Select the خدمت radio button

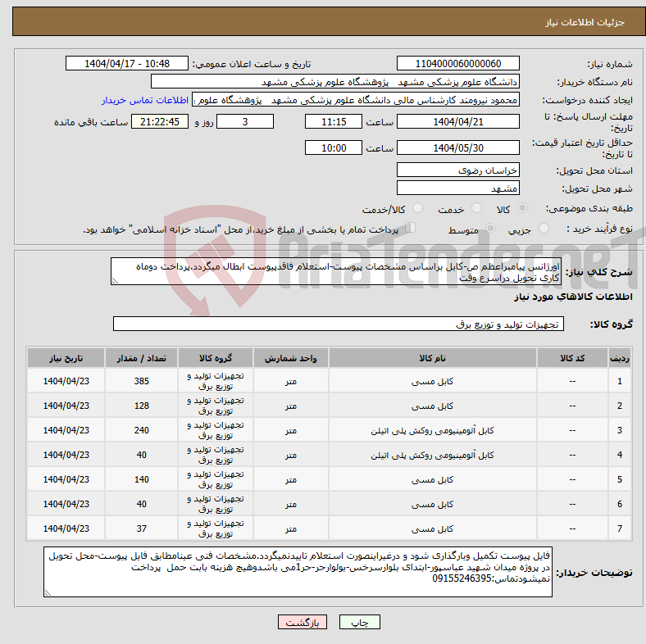pyautogui.click(x=476, y=208)
